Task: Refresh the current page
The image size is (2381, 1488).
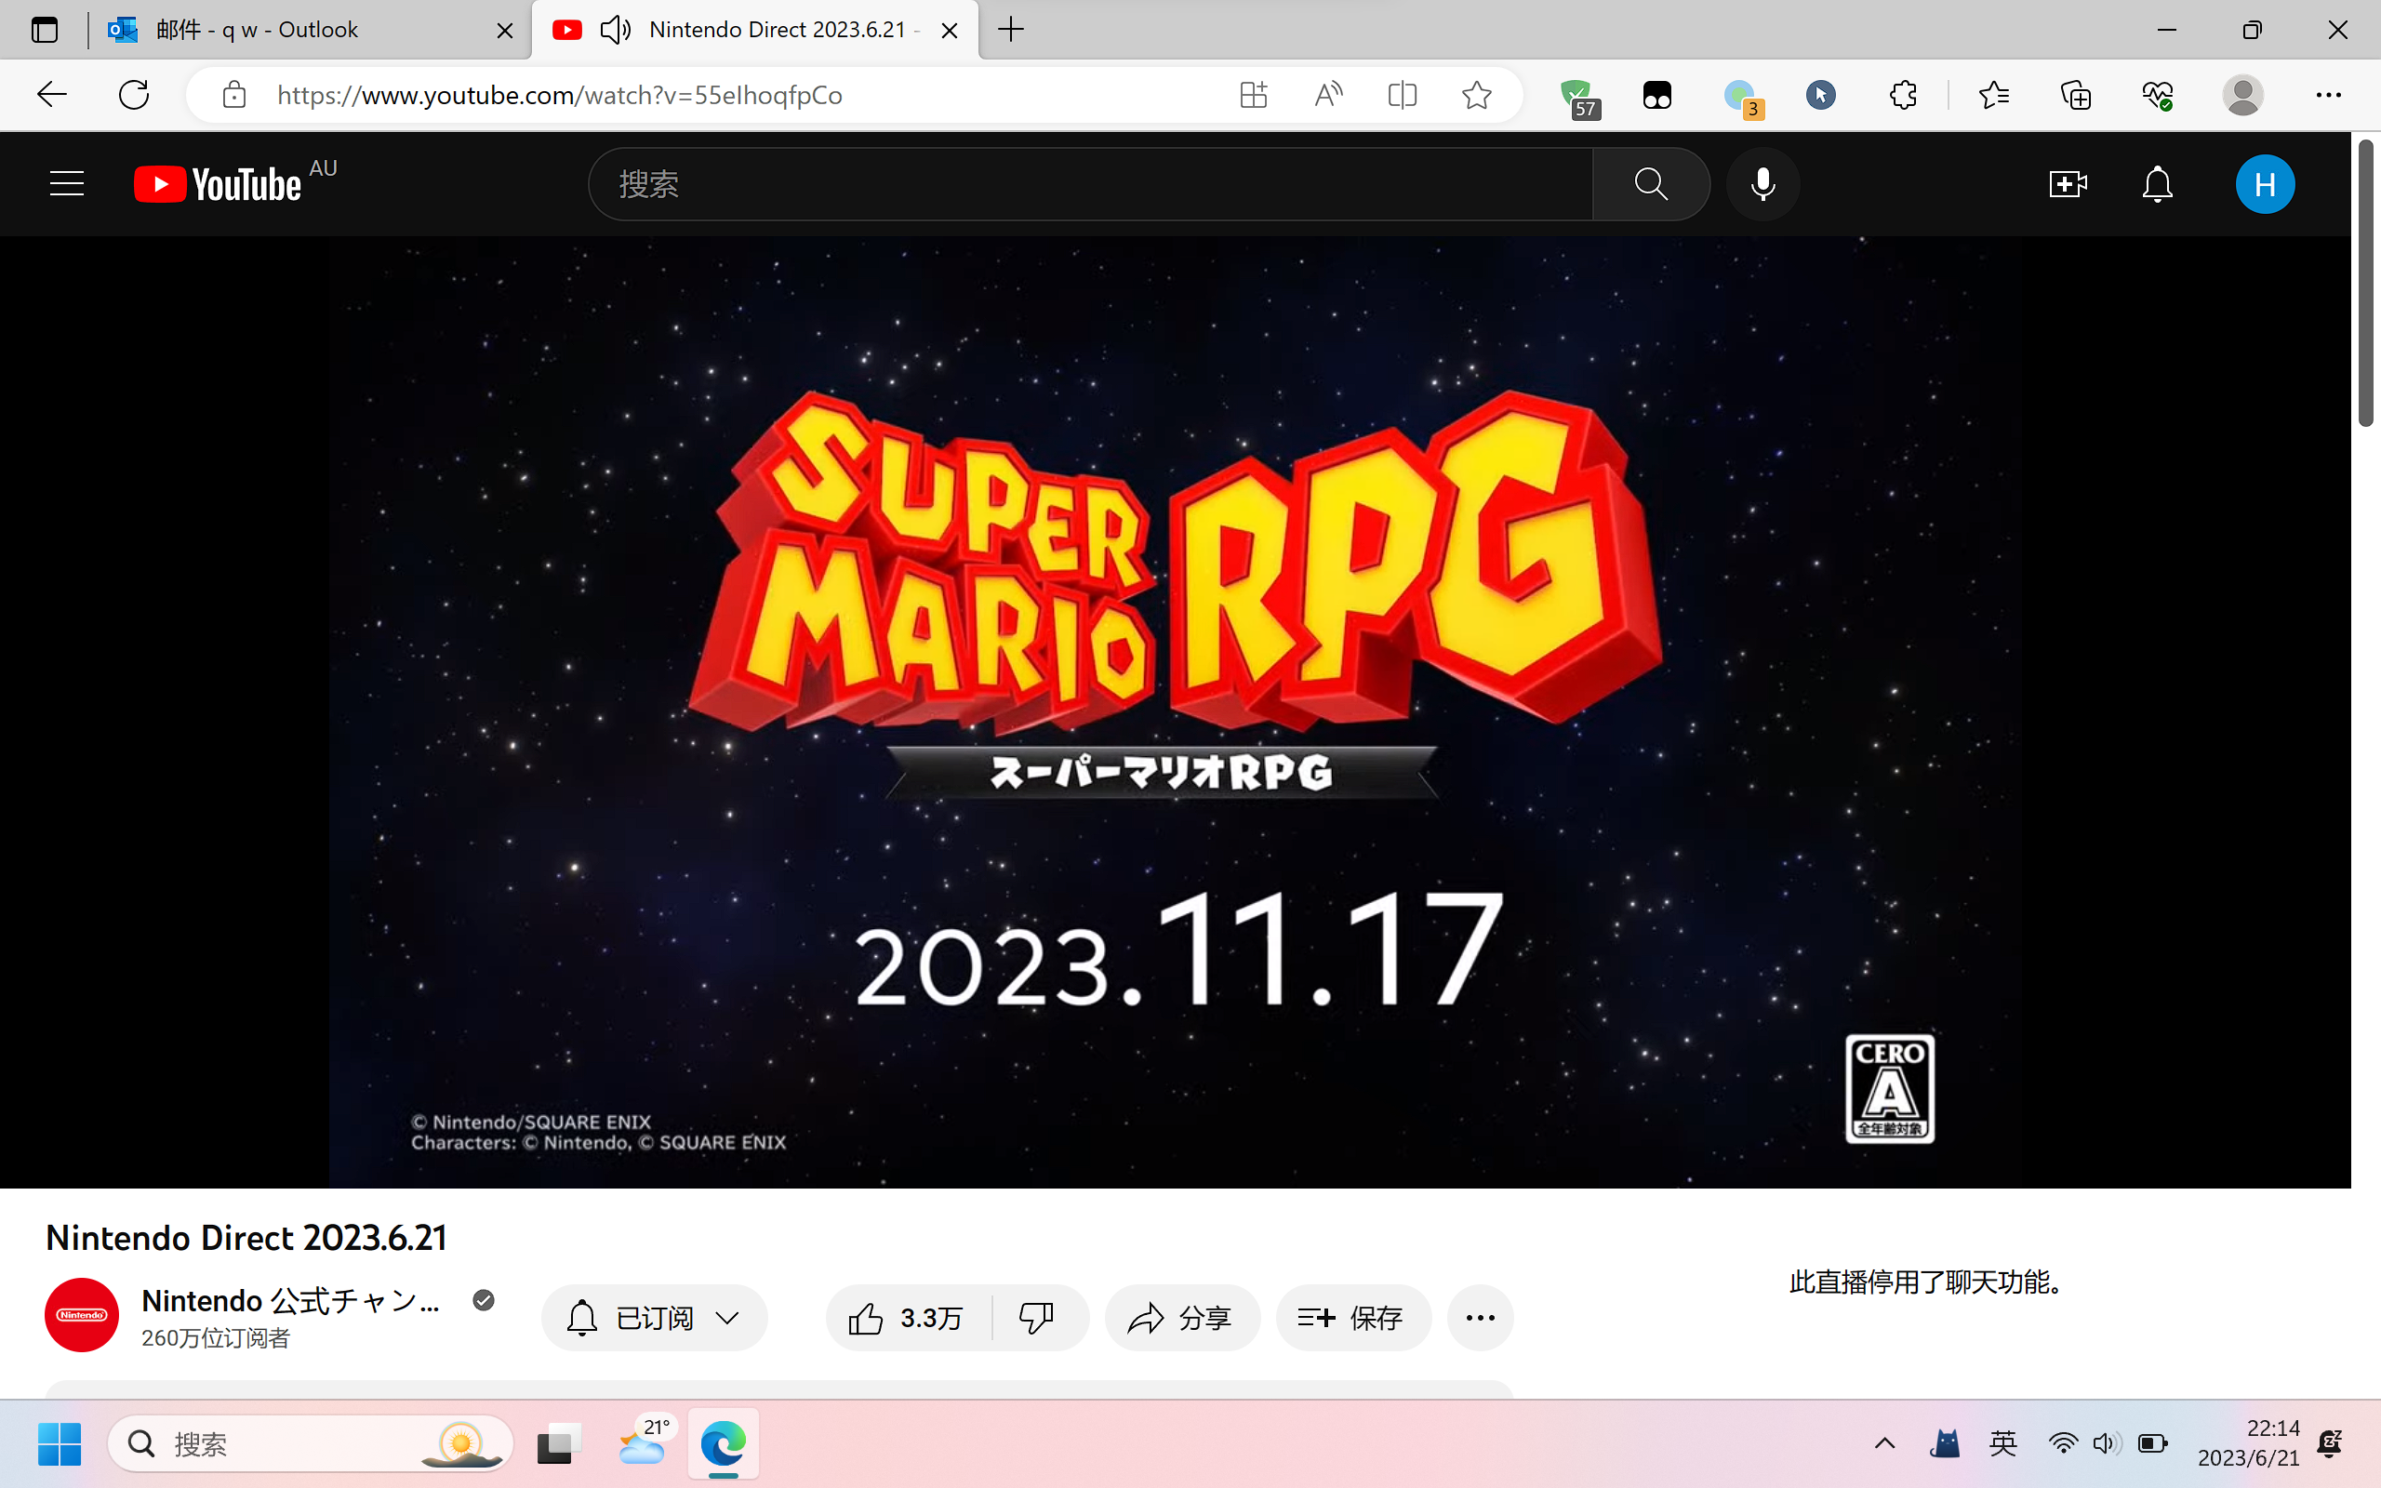Action: coord(134,95)
